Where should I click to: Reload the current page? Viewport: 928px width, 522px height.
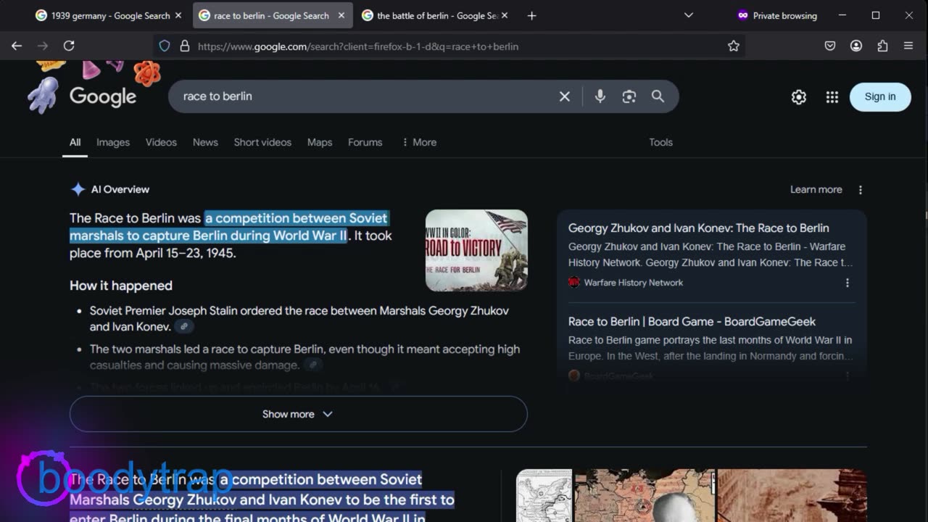pos(69,46)
